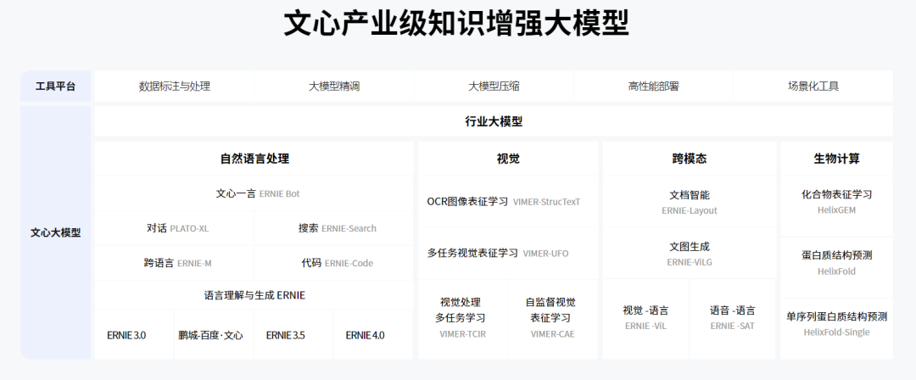
Task: Click the 工具平台 side label
Action: 55,87
